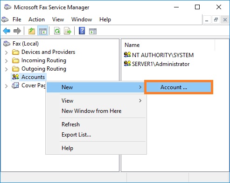Screen dimensions: 230x183
Task: Click the Refresh toolbar icon
Action: point(57,31)
